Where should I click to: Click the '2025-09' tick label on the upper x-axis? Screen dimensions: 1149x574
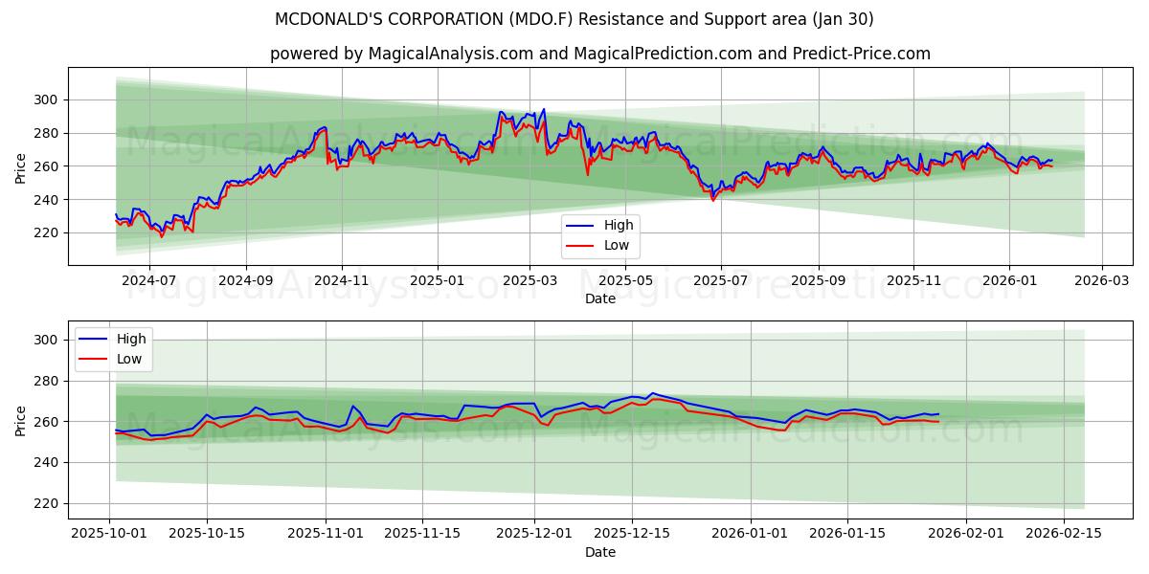pos(819,281)
